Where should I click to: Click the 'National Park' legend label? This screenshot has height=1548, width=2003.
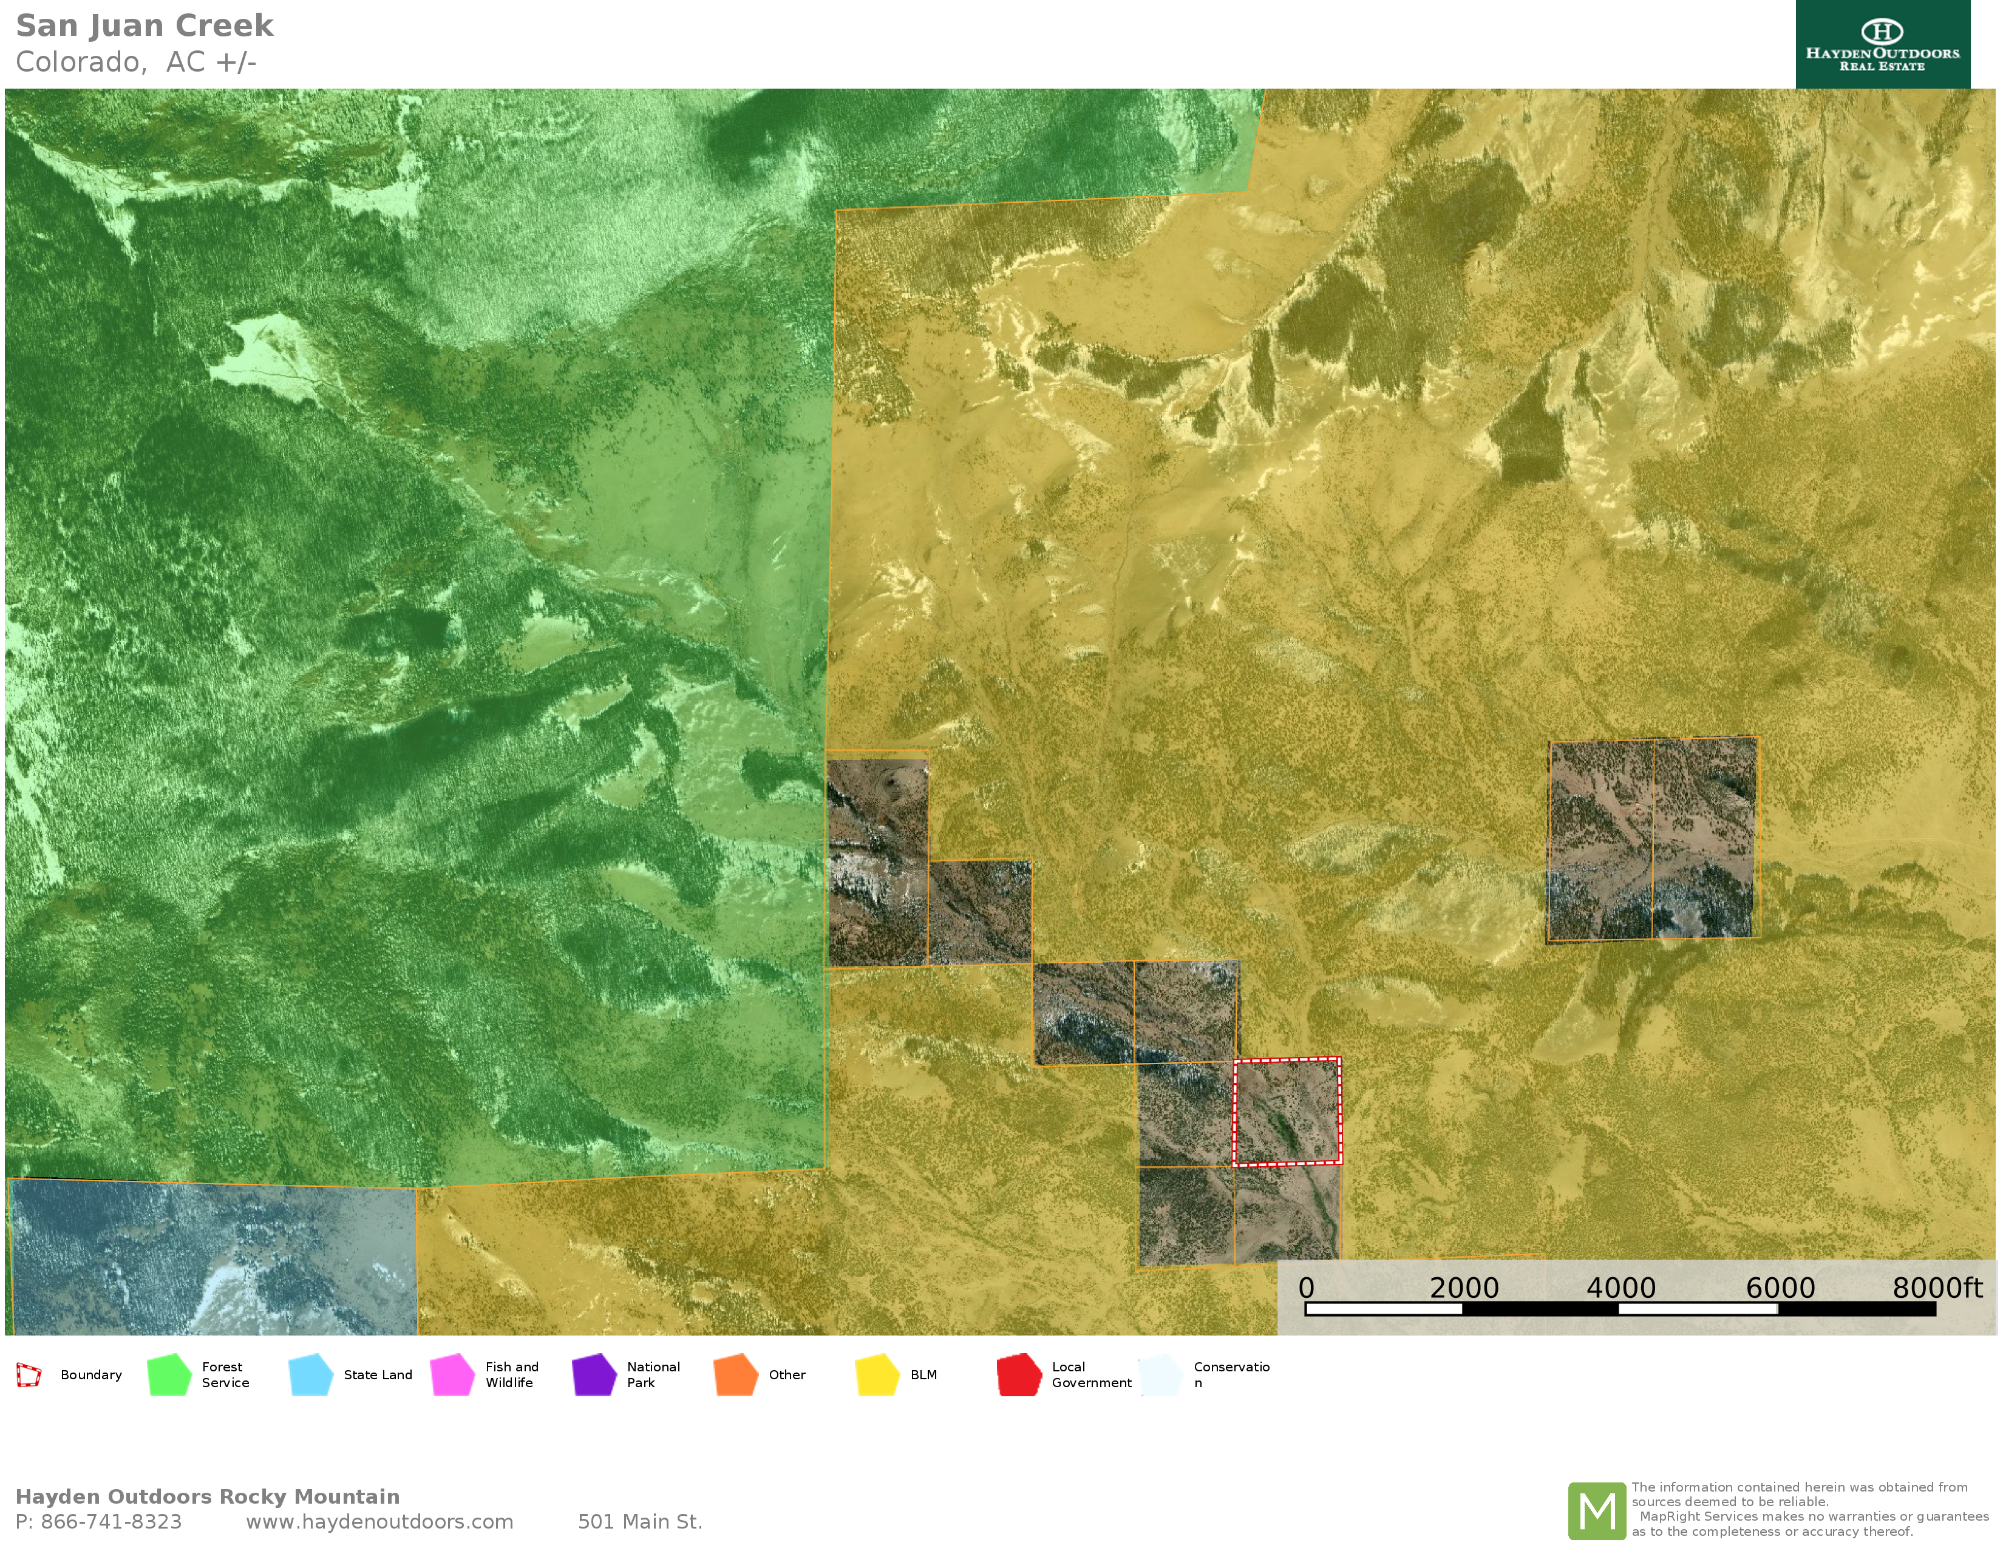[653, 1374]
